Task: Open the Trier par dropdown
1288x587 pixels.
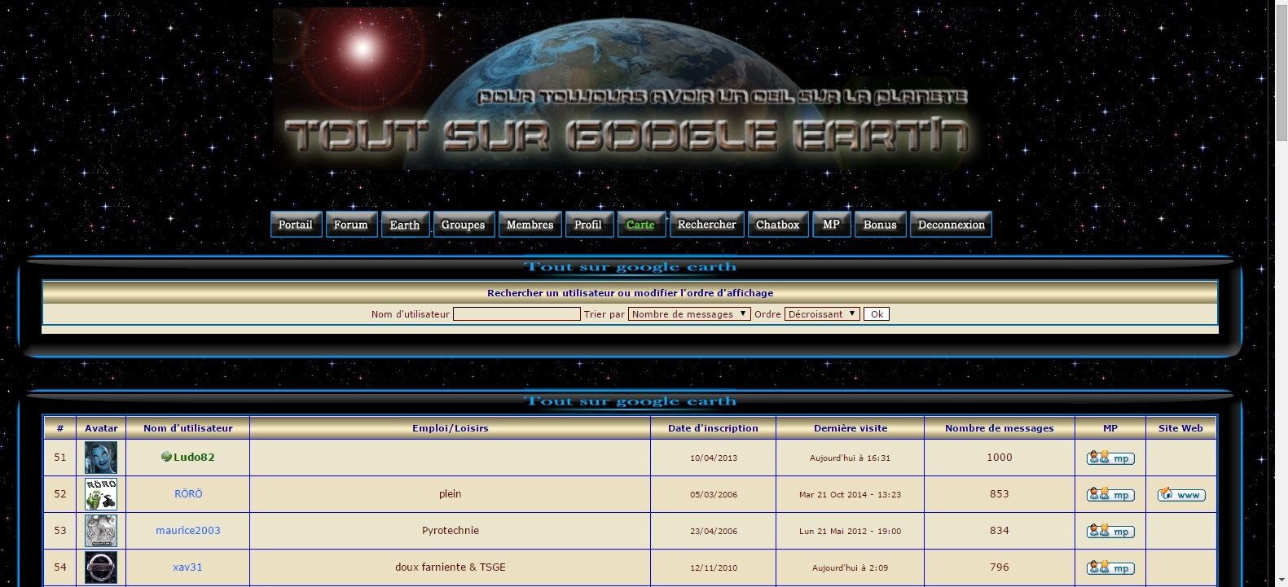Action: click(689, 313)
